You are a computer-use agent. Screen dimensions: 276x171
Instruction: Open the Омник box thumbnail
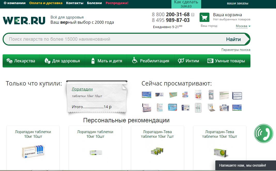198,107
